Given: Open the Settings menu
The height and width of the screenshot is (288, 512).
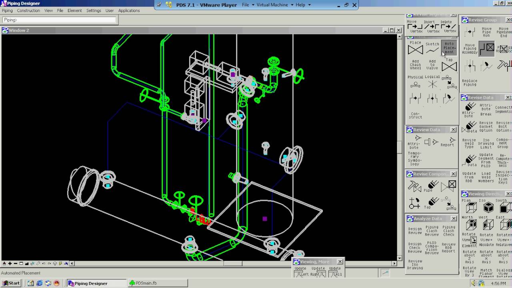Looking at the screenshot, I should tap(94, 11).
